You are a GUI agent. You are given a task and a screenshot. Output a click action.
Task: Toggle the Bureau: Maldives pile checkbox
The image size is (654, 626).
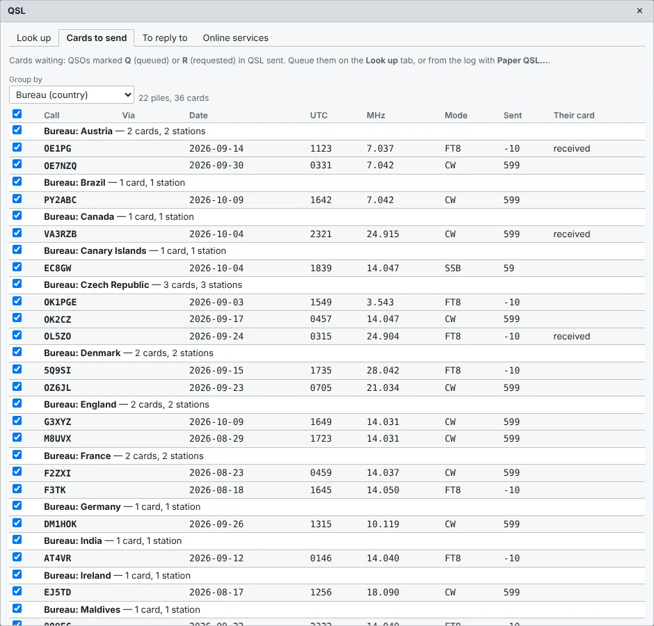(x=17, y=609)
